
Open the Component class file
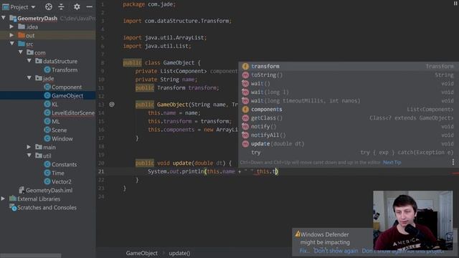[x=67, y=87]
